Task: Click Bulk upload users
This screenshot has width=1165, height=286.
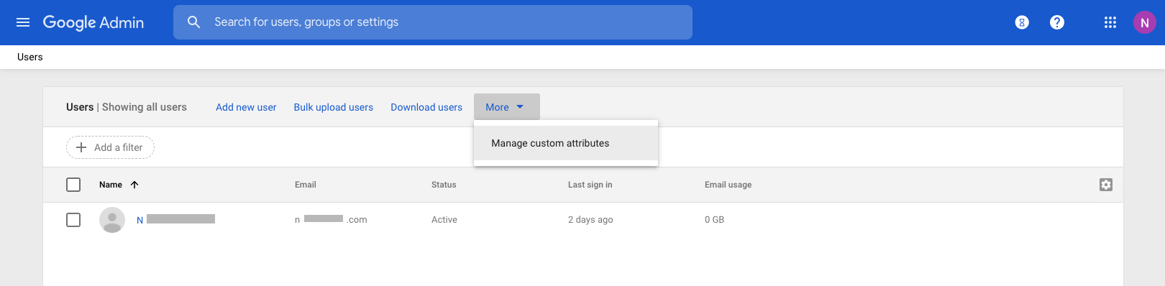Action: pyautogui.click(x=334, y=107)
